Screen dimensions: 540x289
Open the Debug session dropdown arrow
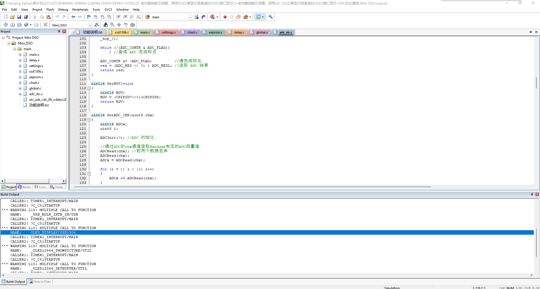217,17
